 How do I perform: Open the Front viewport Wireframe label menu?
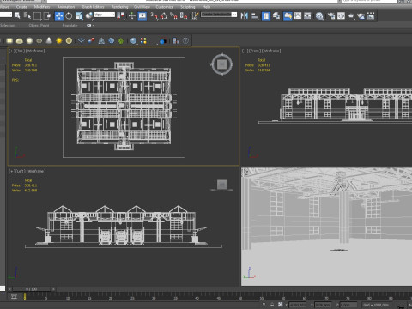point(271,51)
